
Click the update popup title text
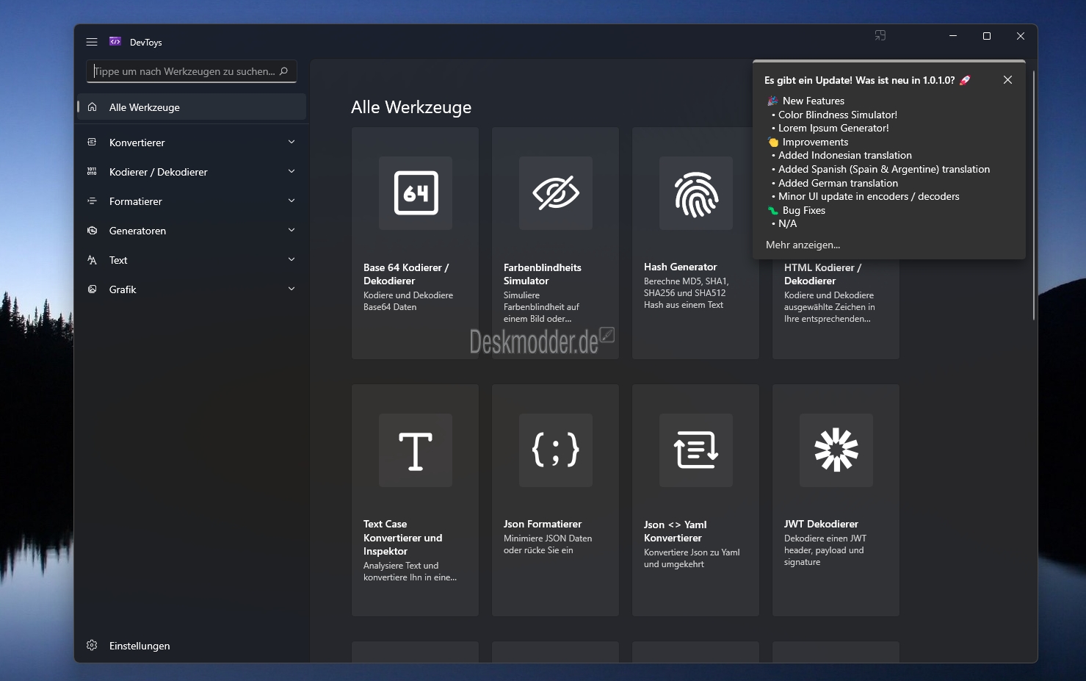(x=867, y=80)
